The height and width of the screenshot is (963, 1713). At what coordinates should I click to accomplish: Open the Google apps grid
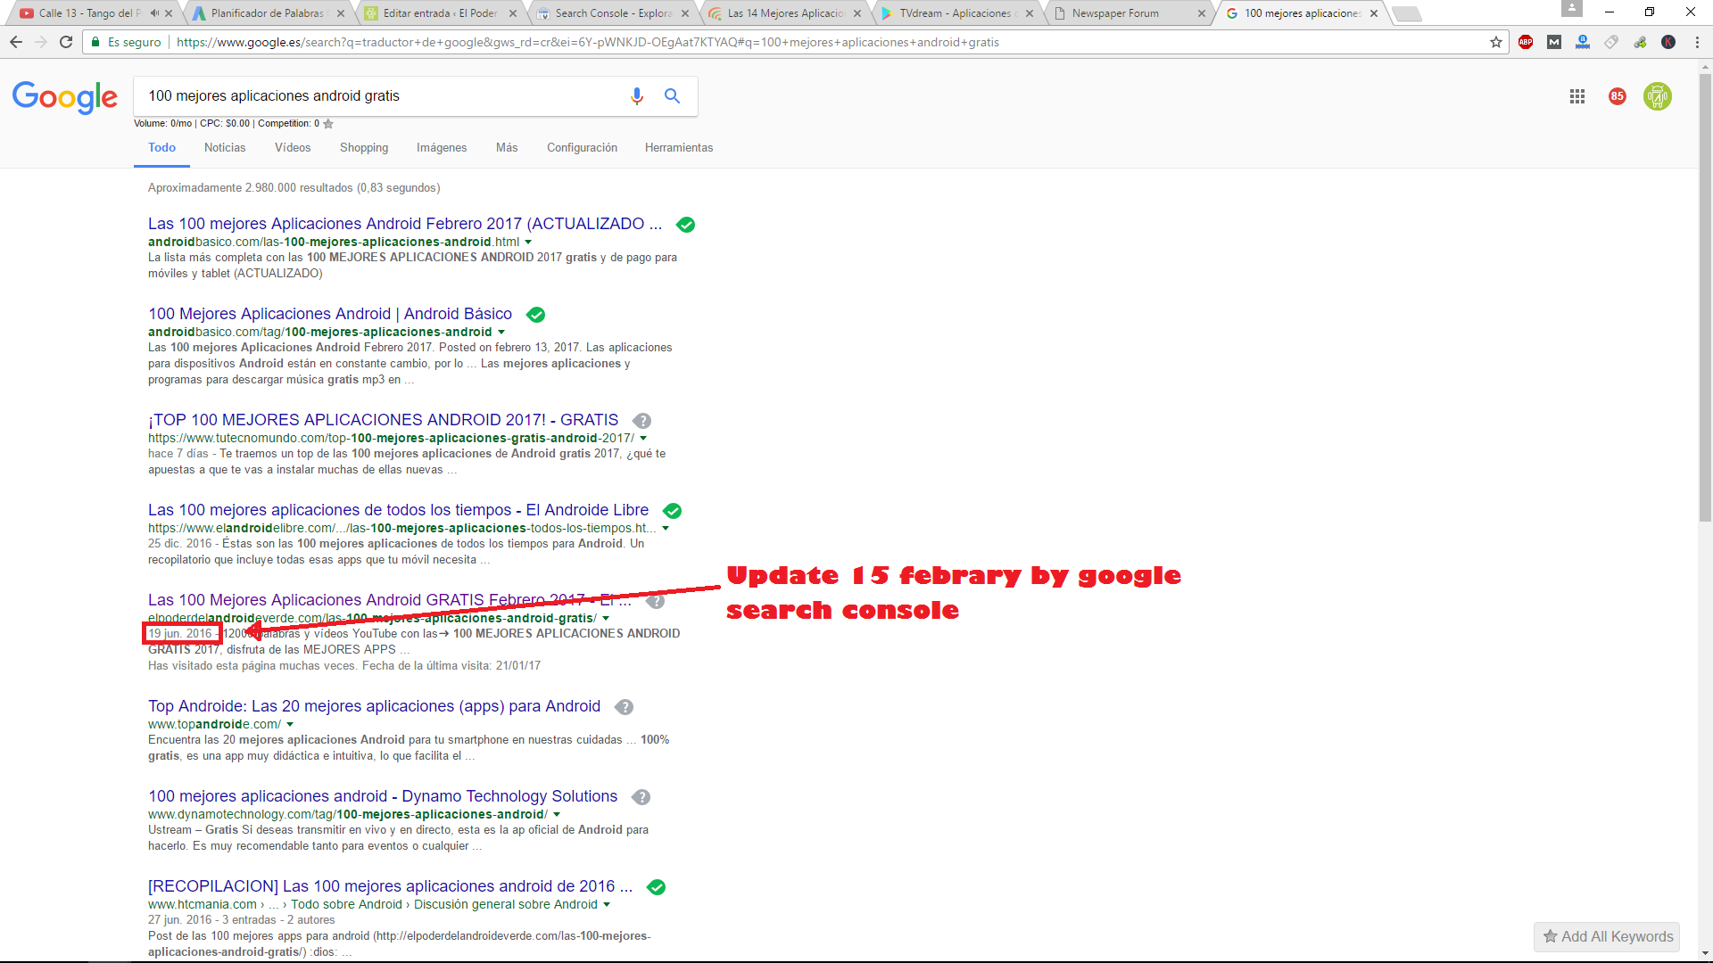(1577, 96)
